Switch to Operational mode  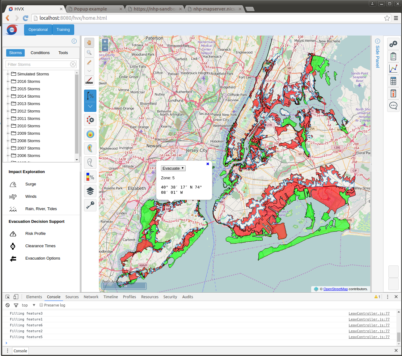[x=38, y=30]
